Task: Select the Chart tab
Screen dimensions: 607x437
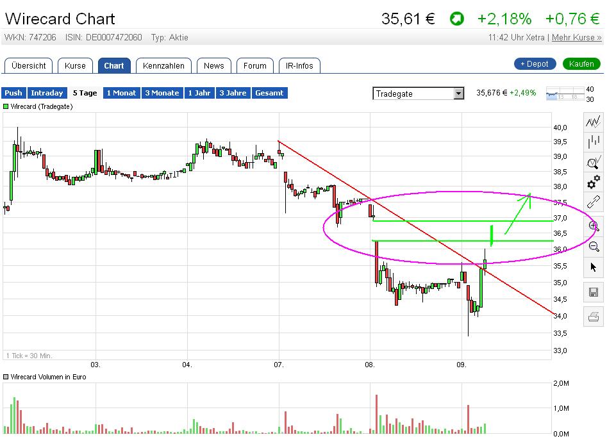Action: (x=114, y=66)
